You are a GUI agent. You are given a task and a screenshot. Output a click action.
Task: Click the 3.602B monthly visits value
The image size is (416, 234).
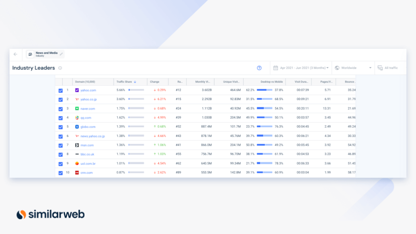click(x=207, y=90)
